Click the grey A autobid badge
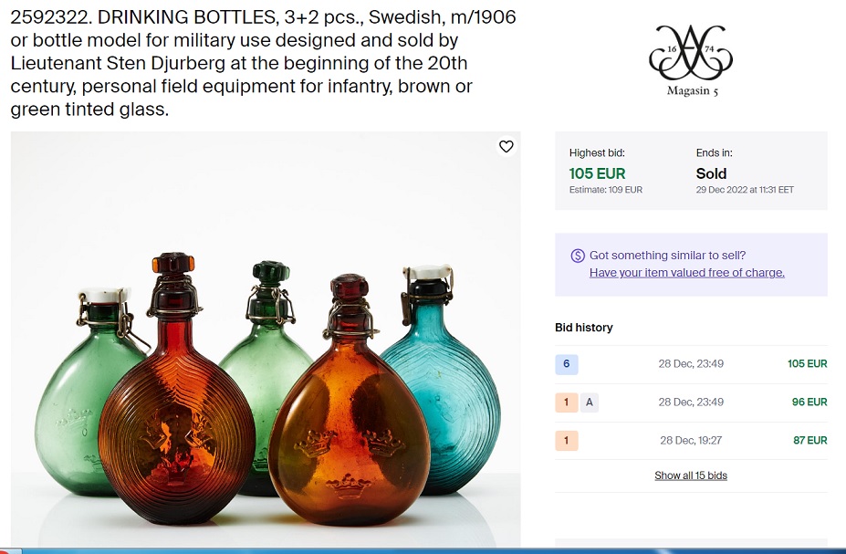Screen dimensions: 846x554 pyautogui.click(x=590, y=402)
